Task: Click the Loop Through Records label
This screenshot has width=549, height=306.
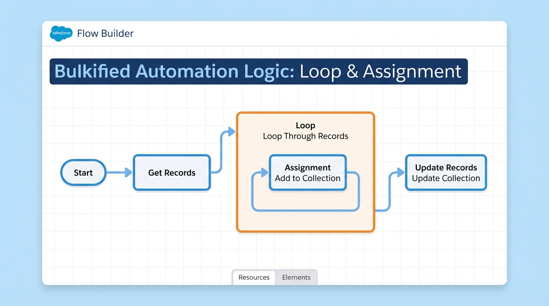Action: (305, 136)
